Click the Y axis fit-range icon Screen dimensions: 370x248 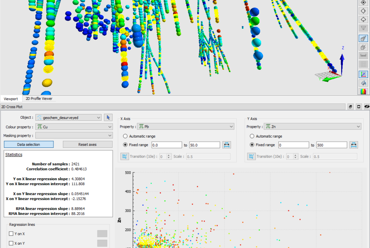point(354,145)
